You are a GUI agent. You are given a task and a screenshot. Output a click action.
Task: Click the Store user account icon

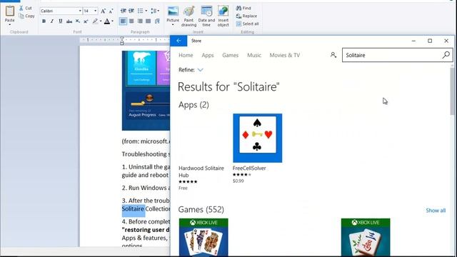point(333,55)
